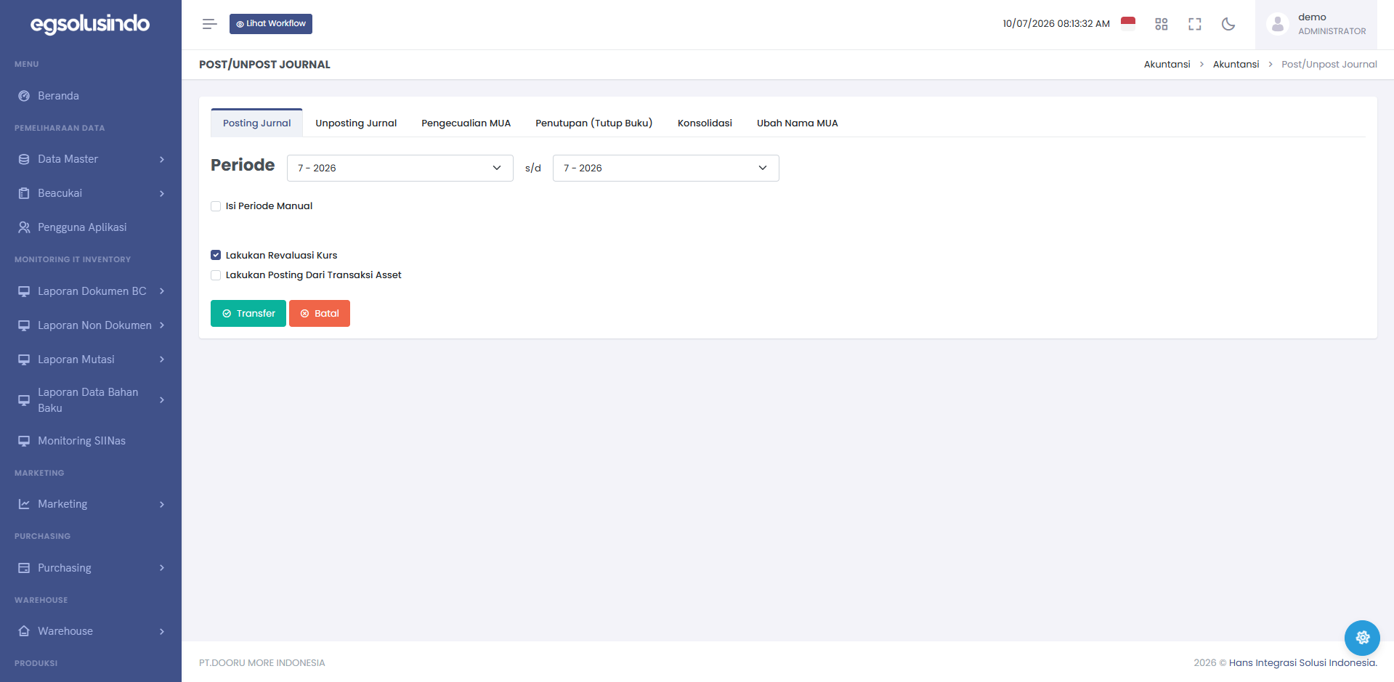
Task: Click the egsolusindo logo
Action: coord(90,25)
